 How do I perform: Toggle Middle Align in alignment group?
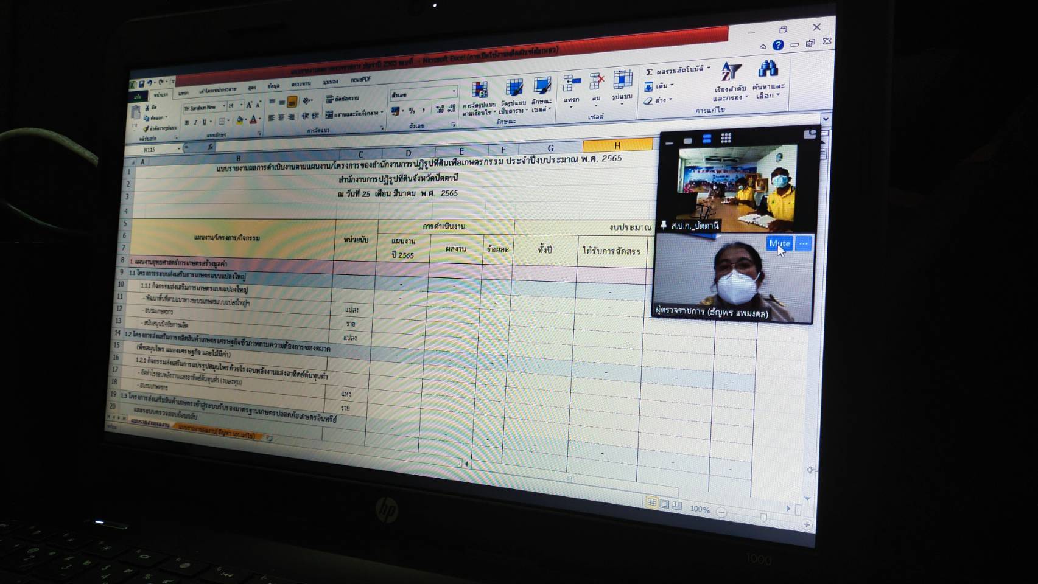(282, 102)
